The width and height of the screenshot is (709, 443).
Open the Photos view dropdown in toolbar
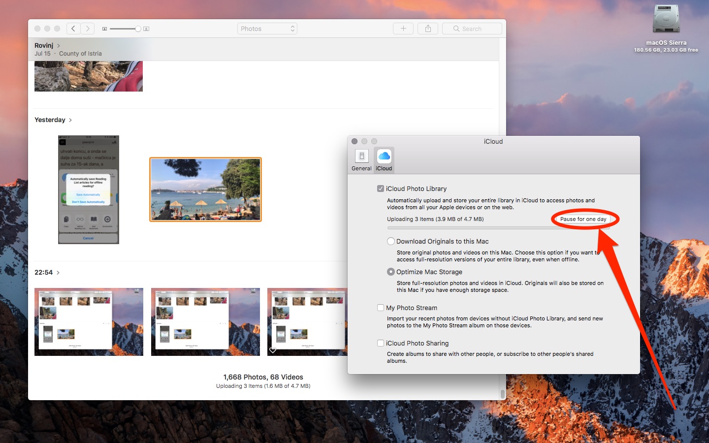pos(267,29)
